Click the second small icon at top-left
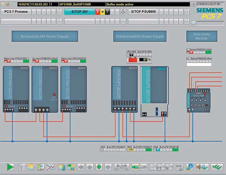Image resolution: width=226 pixels, height=175 pixels. (8, 4)
